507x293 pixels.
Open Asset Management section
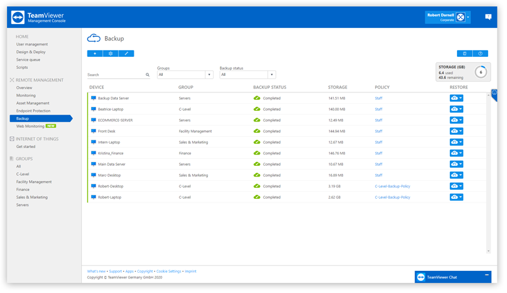[33, 103]
